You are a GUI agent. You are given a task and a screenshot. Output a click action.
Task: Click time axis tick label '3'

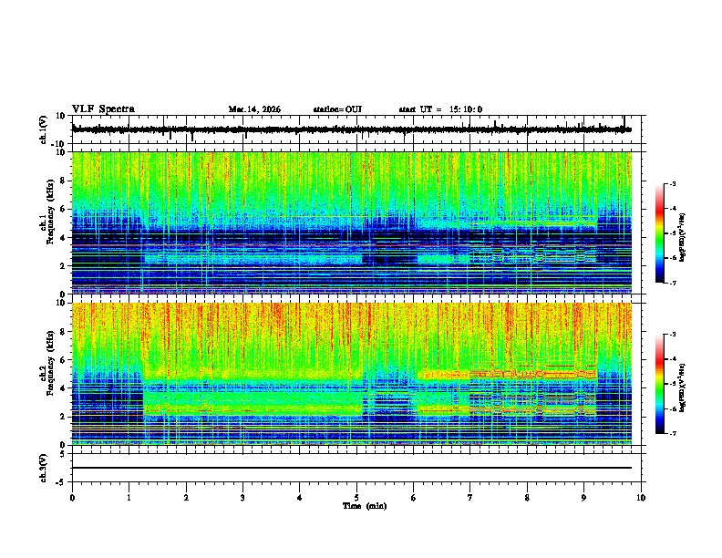click(x=242, y=497)
